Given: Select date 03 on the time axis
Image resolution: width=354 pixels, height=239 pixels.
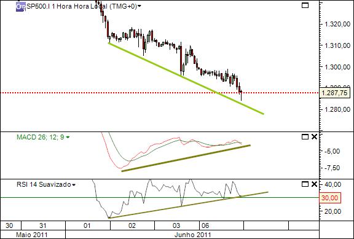Looking at the screenshot, I should point(176,225).
